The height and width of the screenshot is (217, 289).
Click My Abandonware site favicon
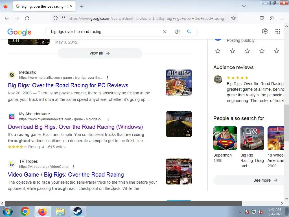tap(12, 116)
